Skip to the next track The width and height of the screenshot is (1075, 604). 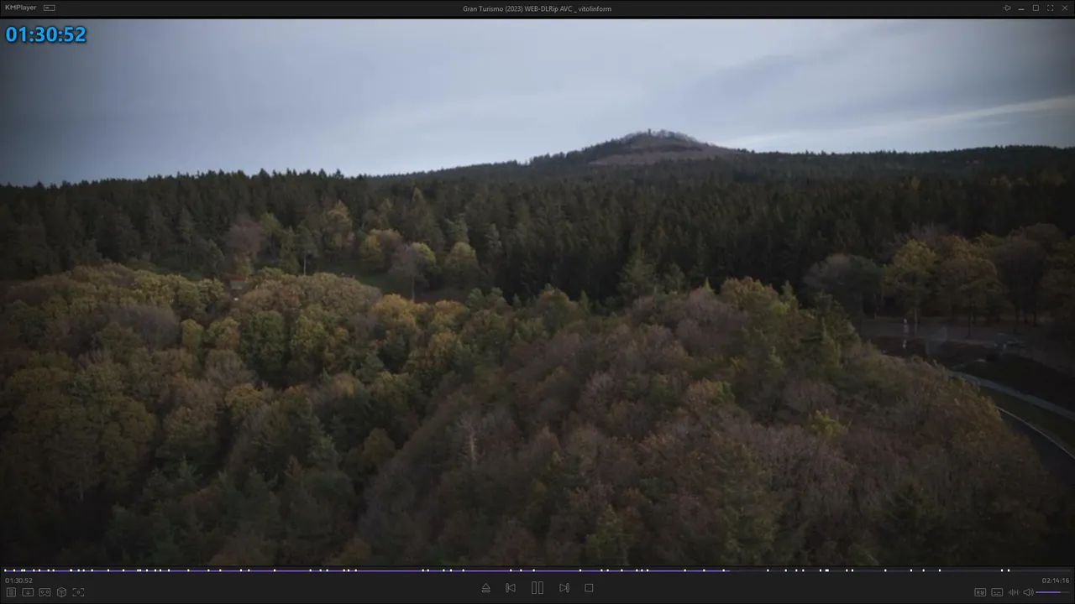click(x=564, y=588)
